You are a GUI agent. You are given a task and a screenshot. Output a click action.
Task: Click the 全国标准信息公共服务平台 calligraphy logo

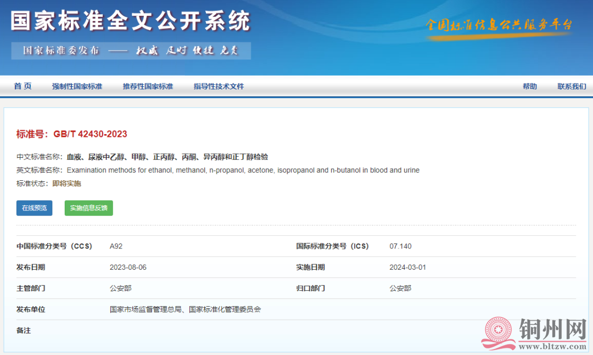[x=499, y=26]
